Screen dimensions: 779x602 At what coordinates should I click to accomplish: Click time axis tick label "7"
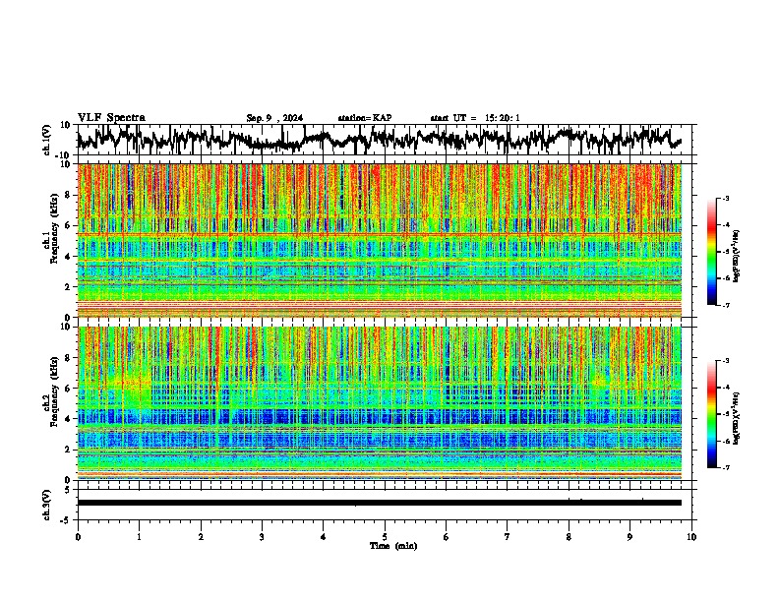tap(508, 537)
